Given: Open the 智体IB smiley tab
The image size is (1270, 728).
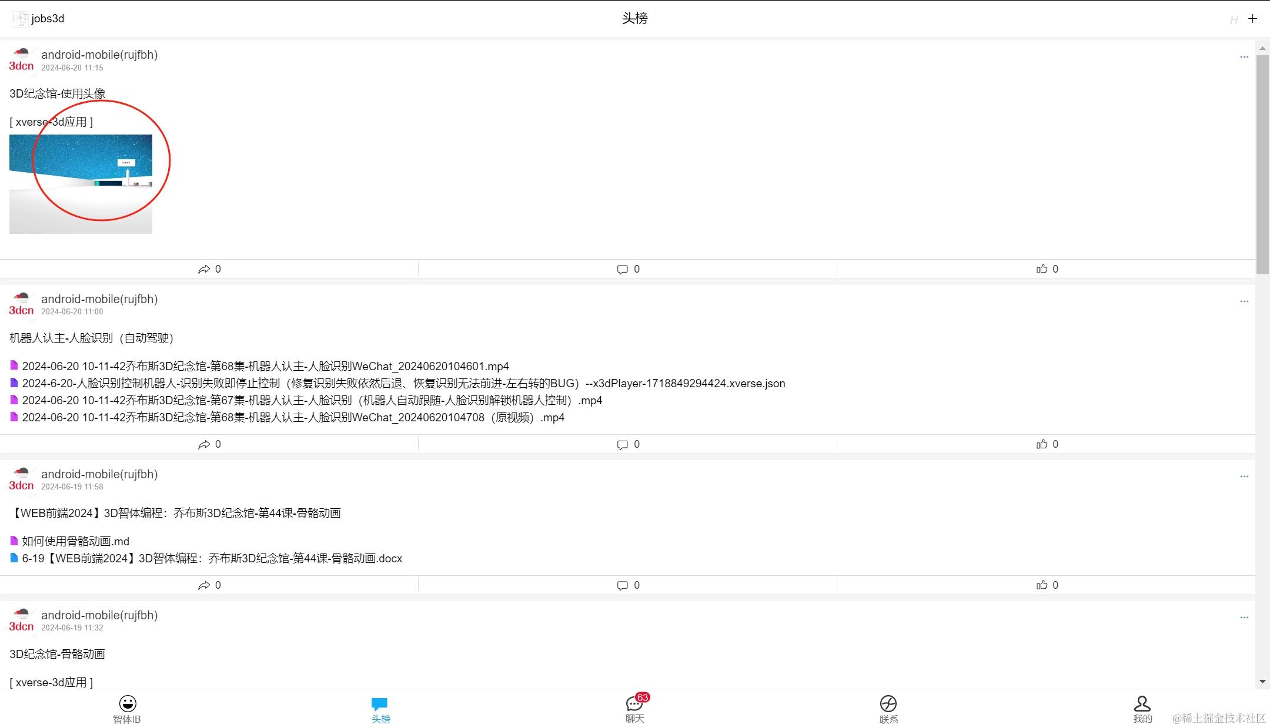Looking at the screenshot, I should (127, 704).
